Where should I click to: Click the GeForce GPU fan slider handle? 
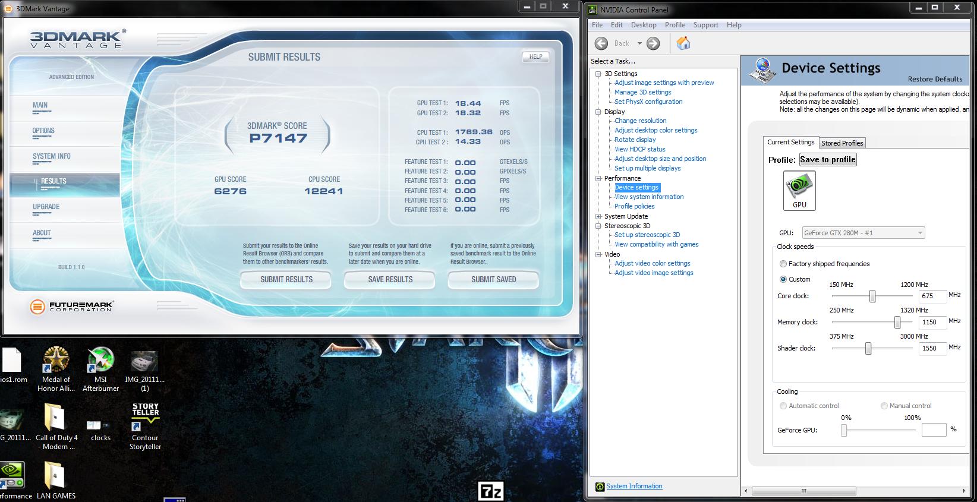pos(844,430)
